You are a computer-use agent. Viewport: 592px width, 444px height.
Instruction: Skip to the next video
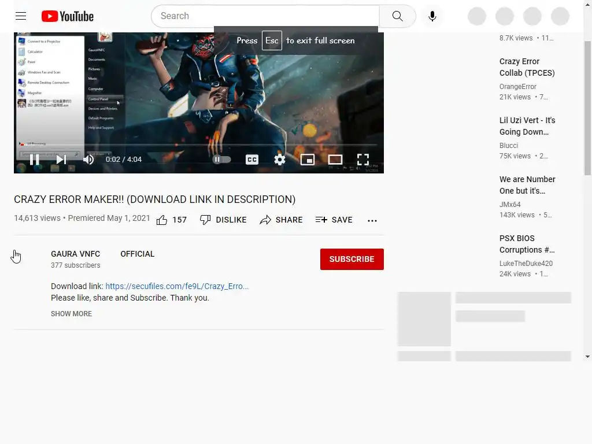(x=61, y=160)
